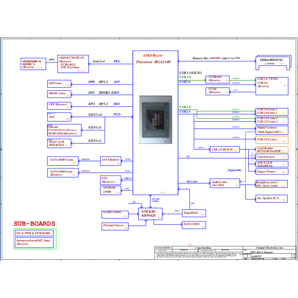Select the 'Int. Speaker R / L' block
The height and width of the screenshot is (298, 298).
pyautogui.click(x=272, y=199)
